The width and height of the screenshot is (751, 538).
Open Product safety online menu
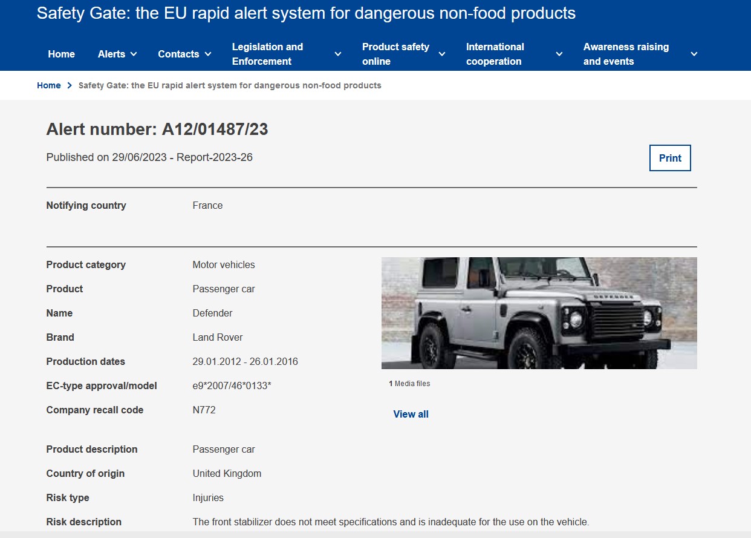pos(395,54)
